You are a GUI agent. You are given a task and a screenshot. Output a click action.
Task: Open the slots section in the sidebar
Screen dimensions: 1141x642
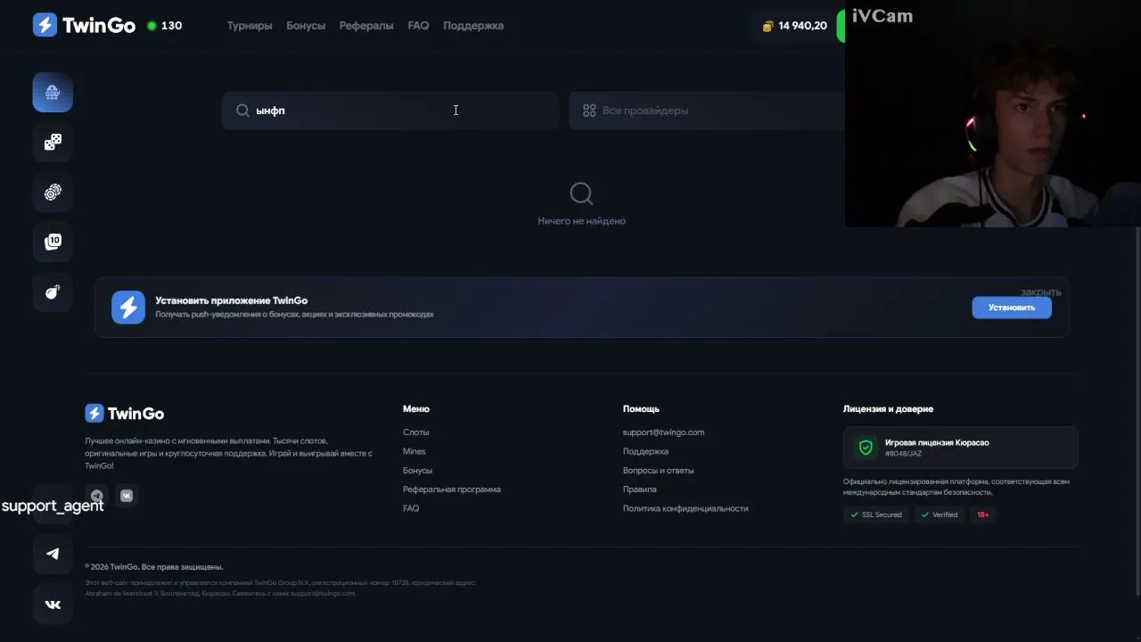(x=53, y=93)
